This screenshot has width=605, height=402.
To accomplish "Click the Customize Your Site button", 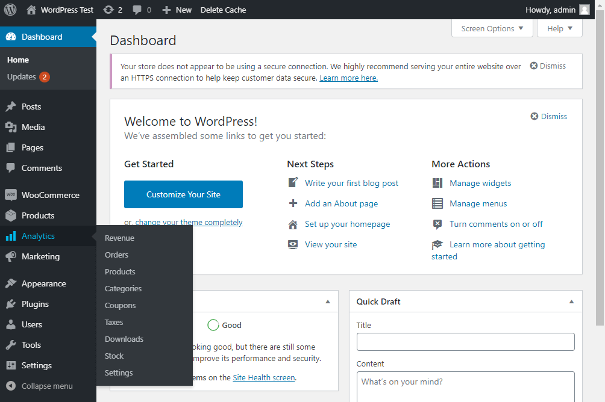I will (183, 194).
